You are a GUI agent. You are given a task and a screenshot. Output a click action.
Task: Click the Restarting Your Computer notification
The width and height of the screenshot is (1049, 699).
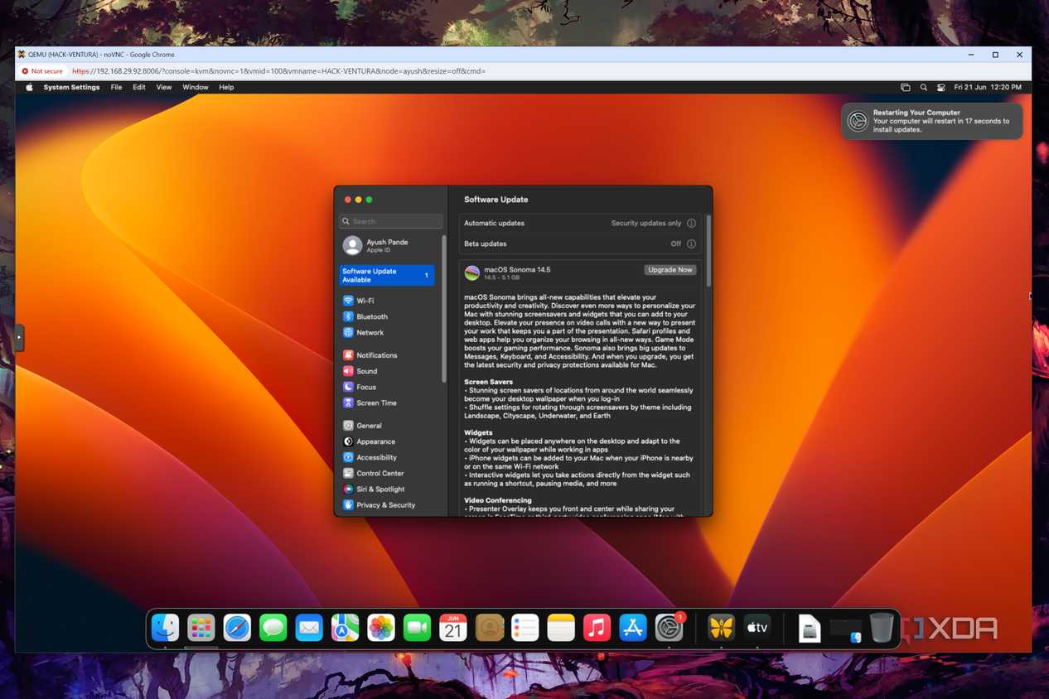931,121
